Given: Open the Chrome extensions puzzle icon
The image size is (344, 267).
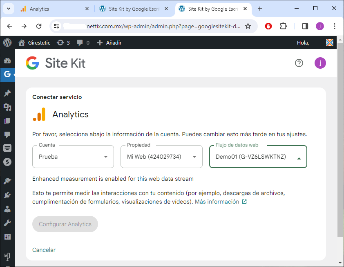Looking at the screenshot, I should pyautogui.click(x=283, y=26).
